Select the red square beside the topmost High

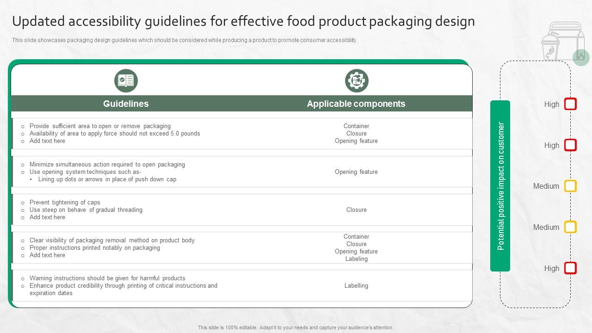point(570,104)
